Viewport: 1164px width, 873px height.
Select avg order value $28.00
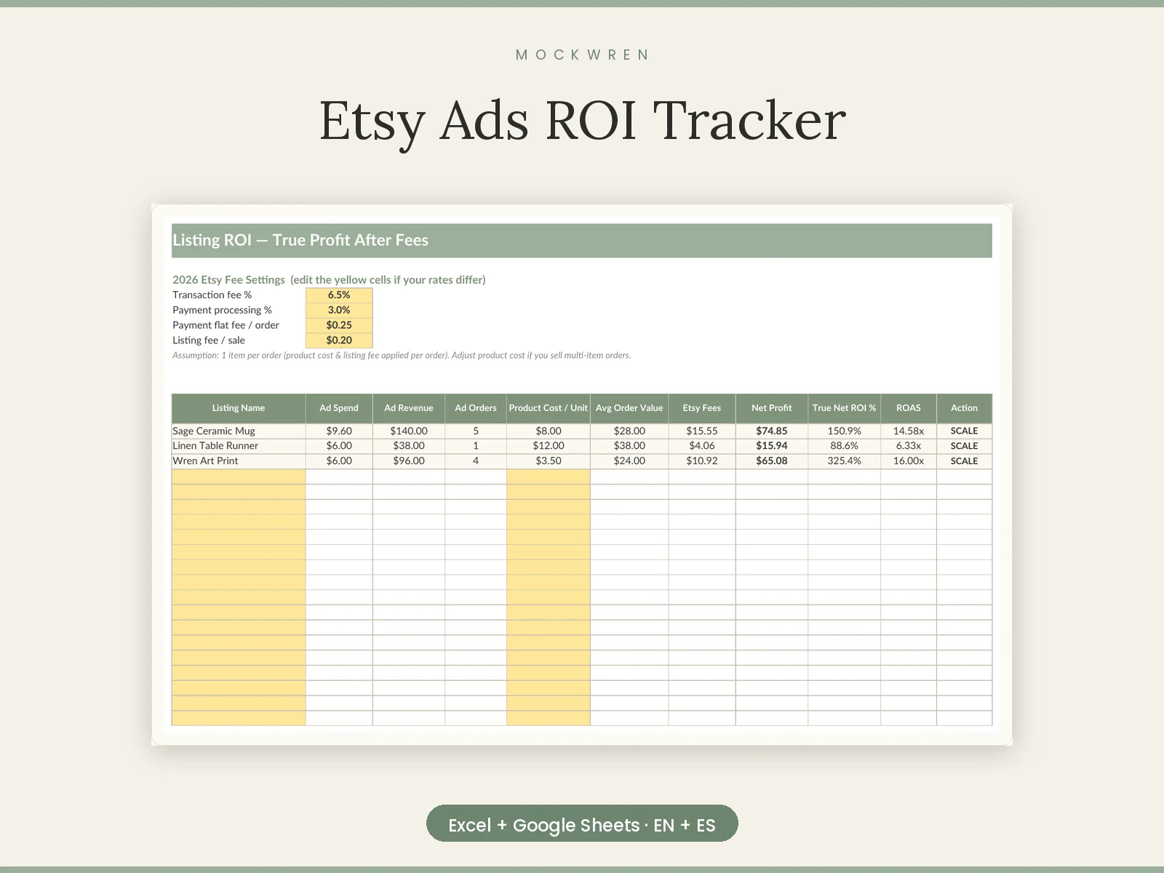point(629,431)
